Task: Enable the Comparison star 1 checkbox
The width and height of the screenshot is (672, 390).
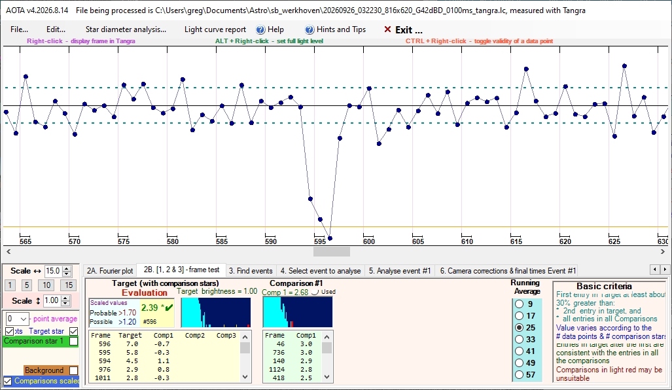Action: [74, 342]
